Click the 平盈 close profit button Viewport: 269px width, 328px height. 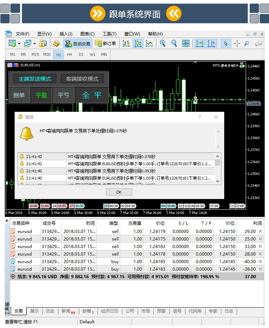pyautogui.click(x=41, y=95)
